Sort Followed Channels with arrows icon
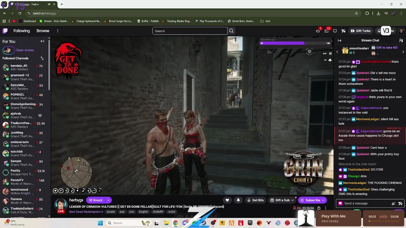Screen dimensions: 406x228 pyautogui.click(x=42, y=58)
